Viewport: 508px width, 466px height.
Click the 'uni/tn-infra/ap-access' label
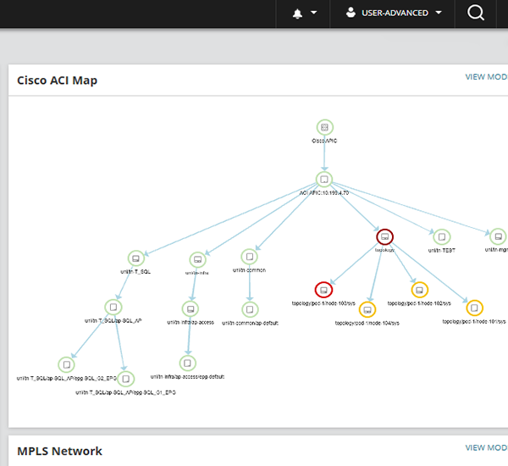click(x=190, y=322)
